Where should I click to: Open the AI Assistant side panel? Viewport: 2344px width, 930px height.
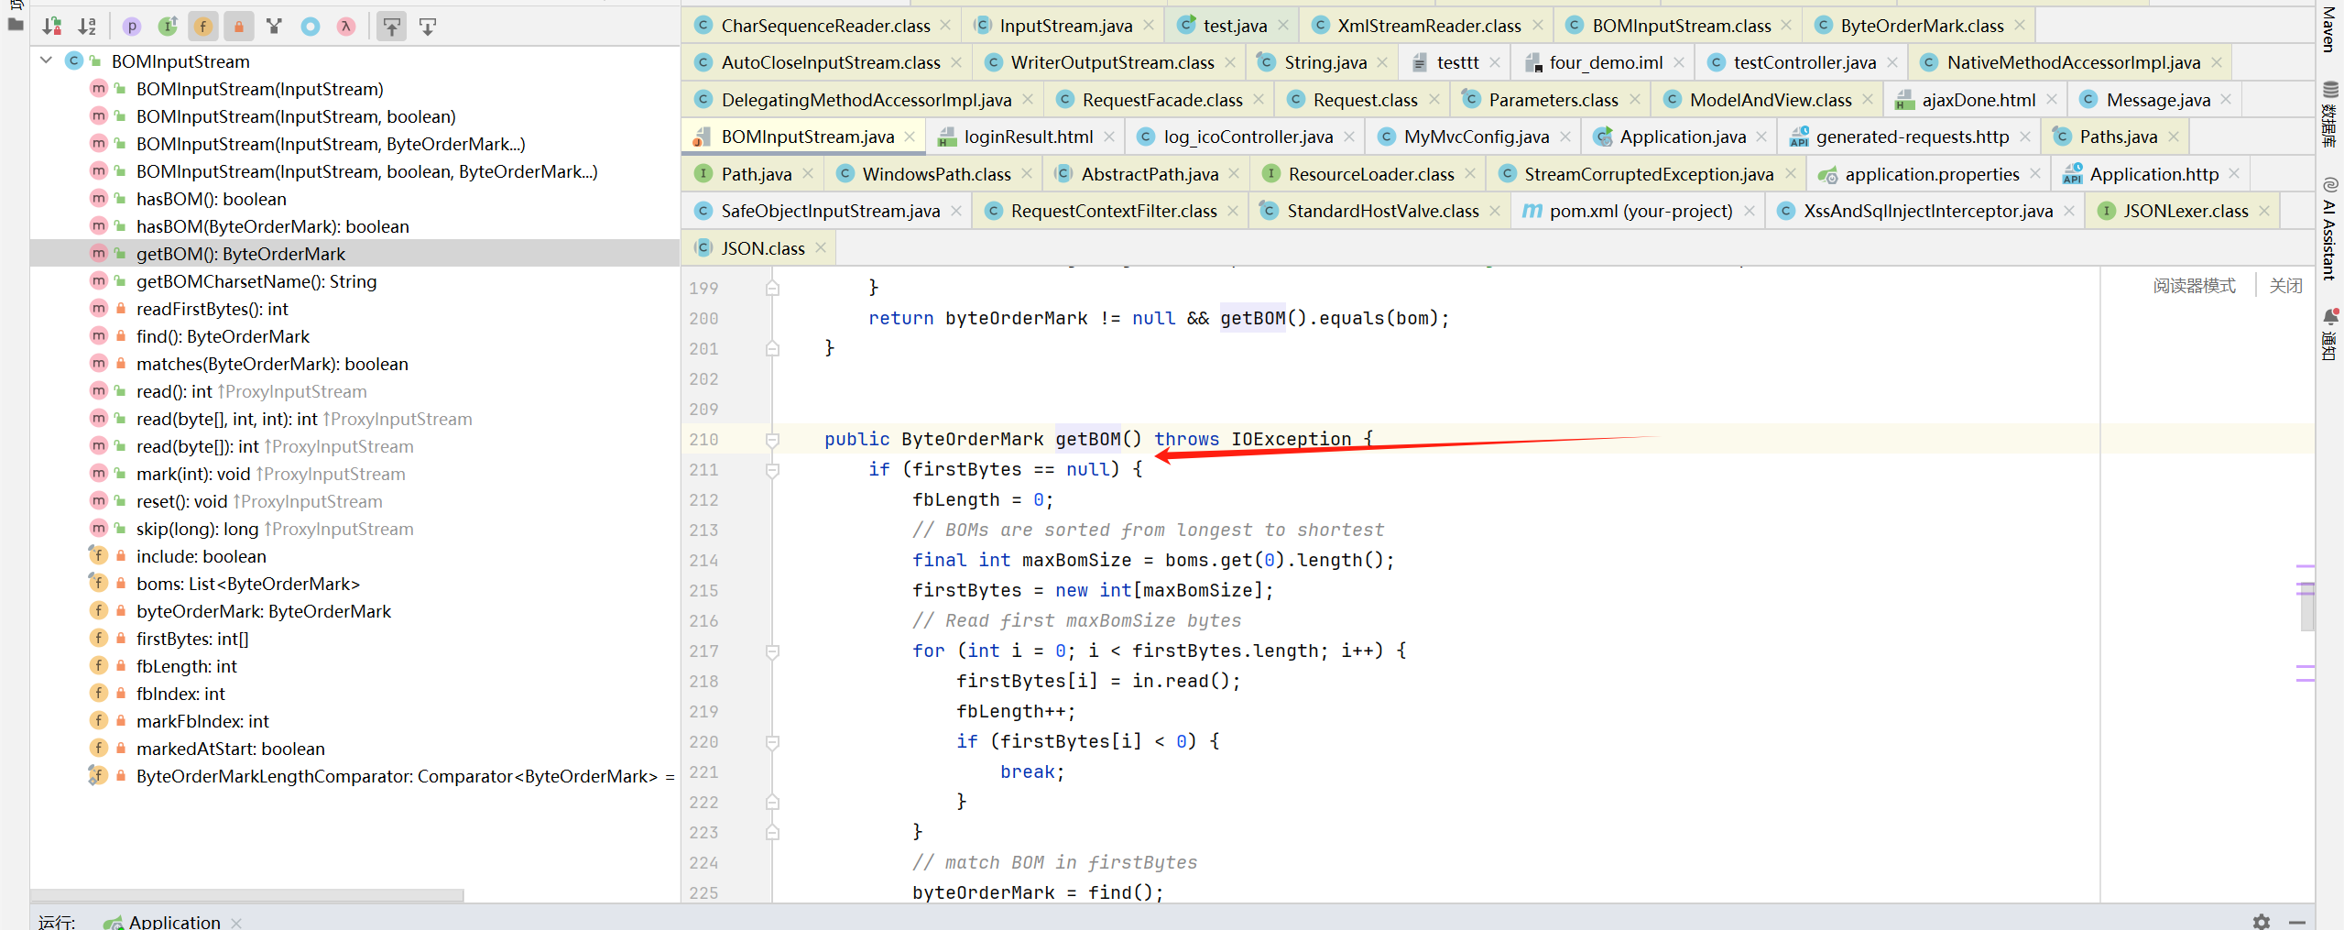click(x=2329, y=229)
